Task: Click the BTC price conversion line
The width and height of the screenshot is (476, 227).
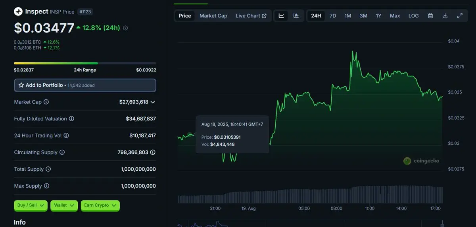Action: coord(36,42)
